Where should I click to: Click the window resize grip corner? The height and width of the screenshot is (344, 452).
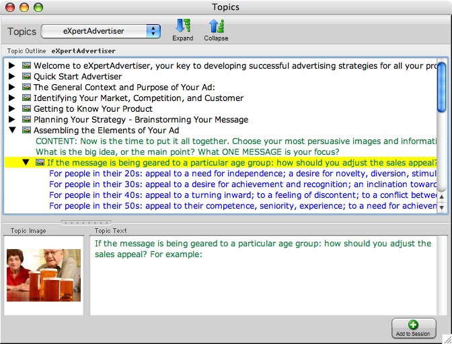pyautogui.click(x=447, y=339)
